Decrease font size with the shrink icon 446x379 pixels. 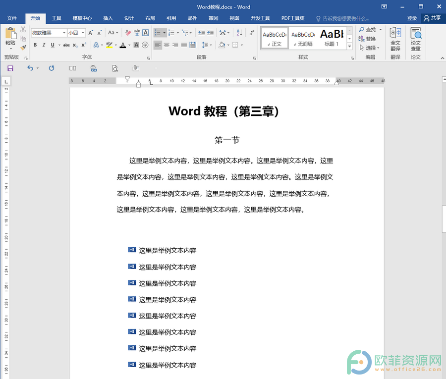[x=99, y=33]
